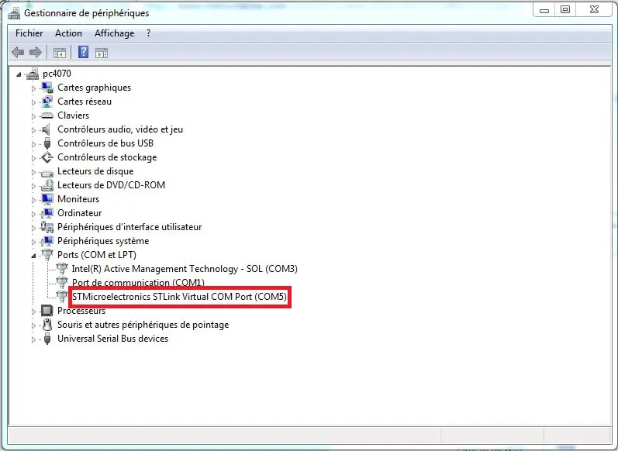Click the Device Manager title bar icon

(x=14, y=13)
